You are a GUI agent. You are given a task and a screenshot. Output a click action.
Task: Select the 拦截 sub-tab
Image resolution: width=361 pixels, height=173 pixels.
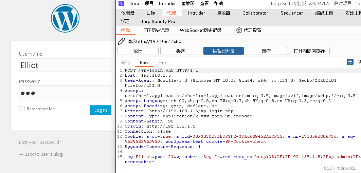pos(125,31)
